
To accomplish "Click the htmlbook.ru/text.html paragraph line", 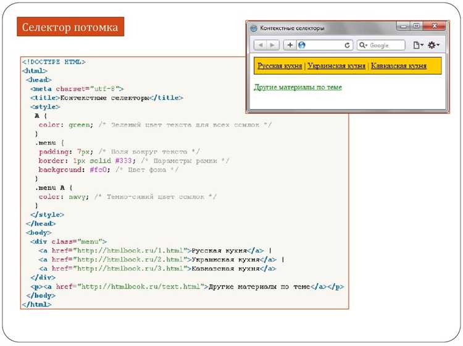I will [x=187, y=287].
